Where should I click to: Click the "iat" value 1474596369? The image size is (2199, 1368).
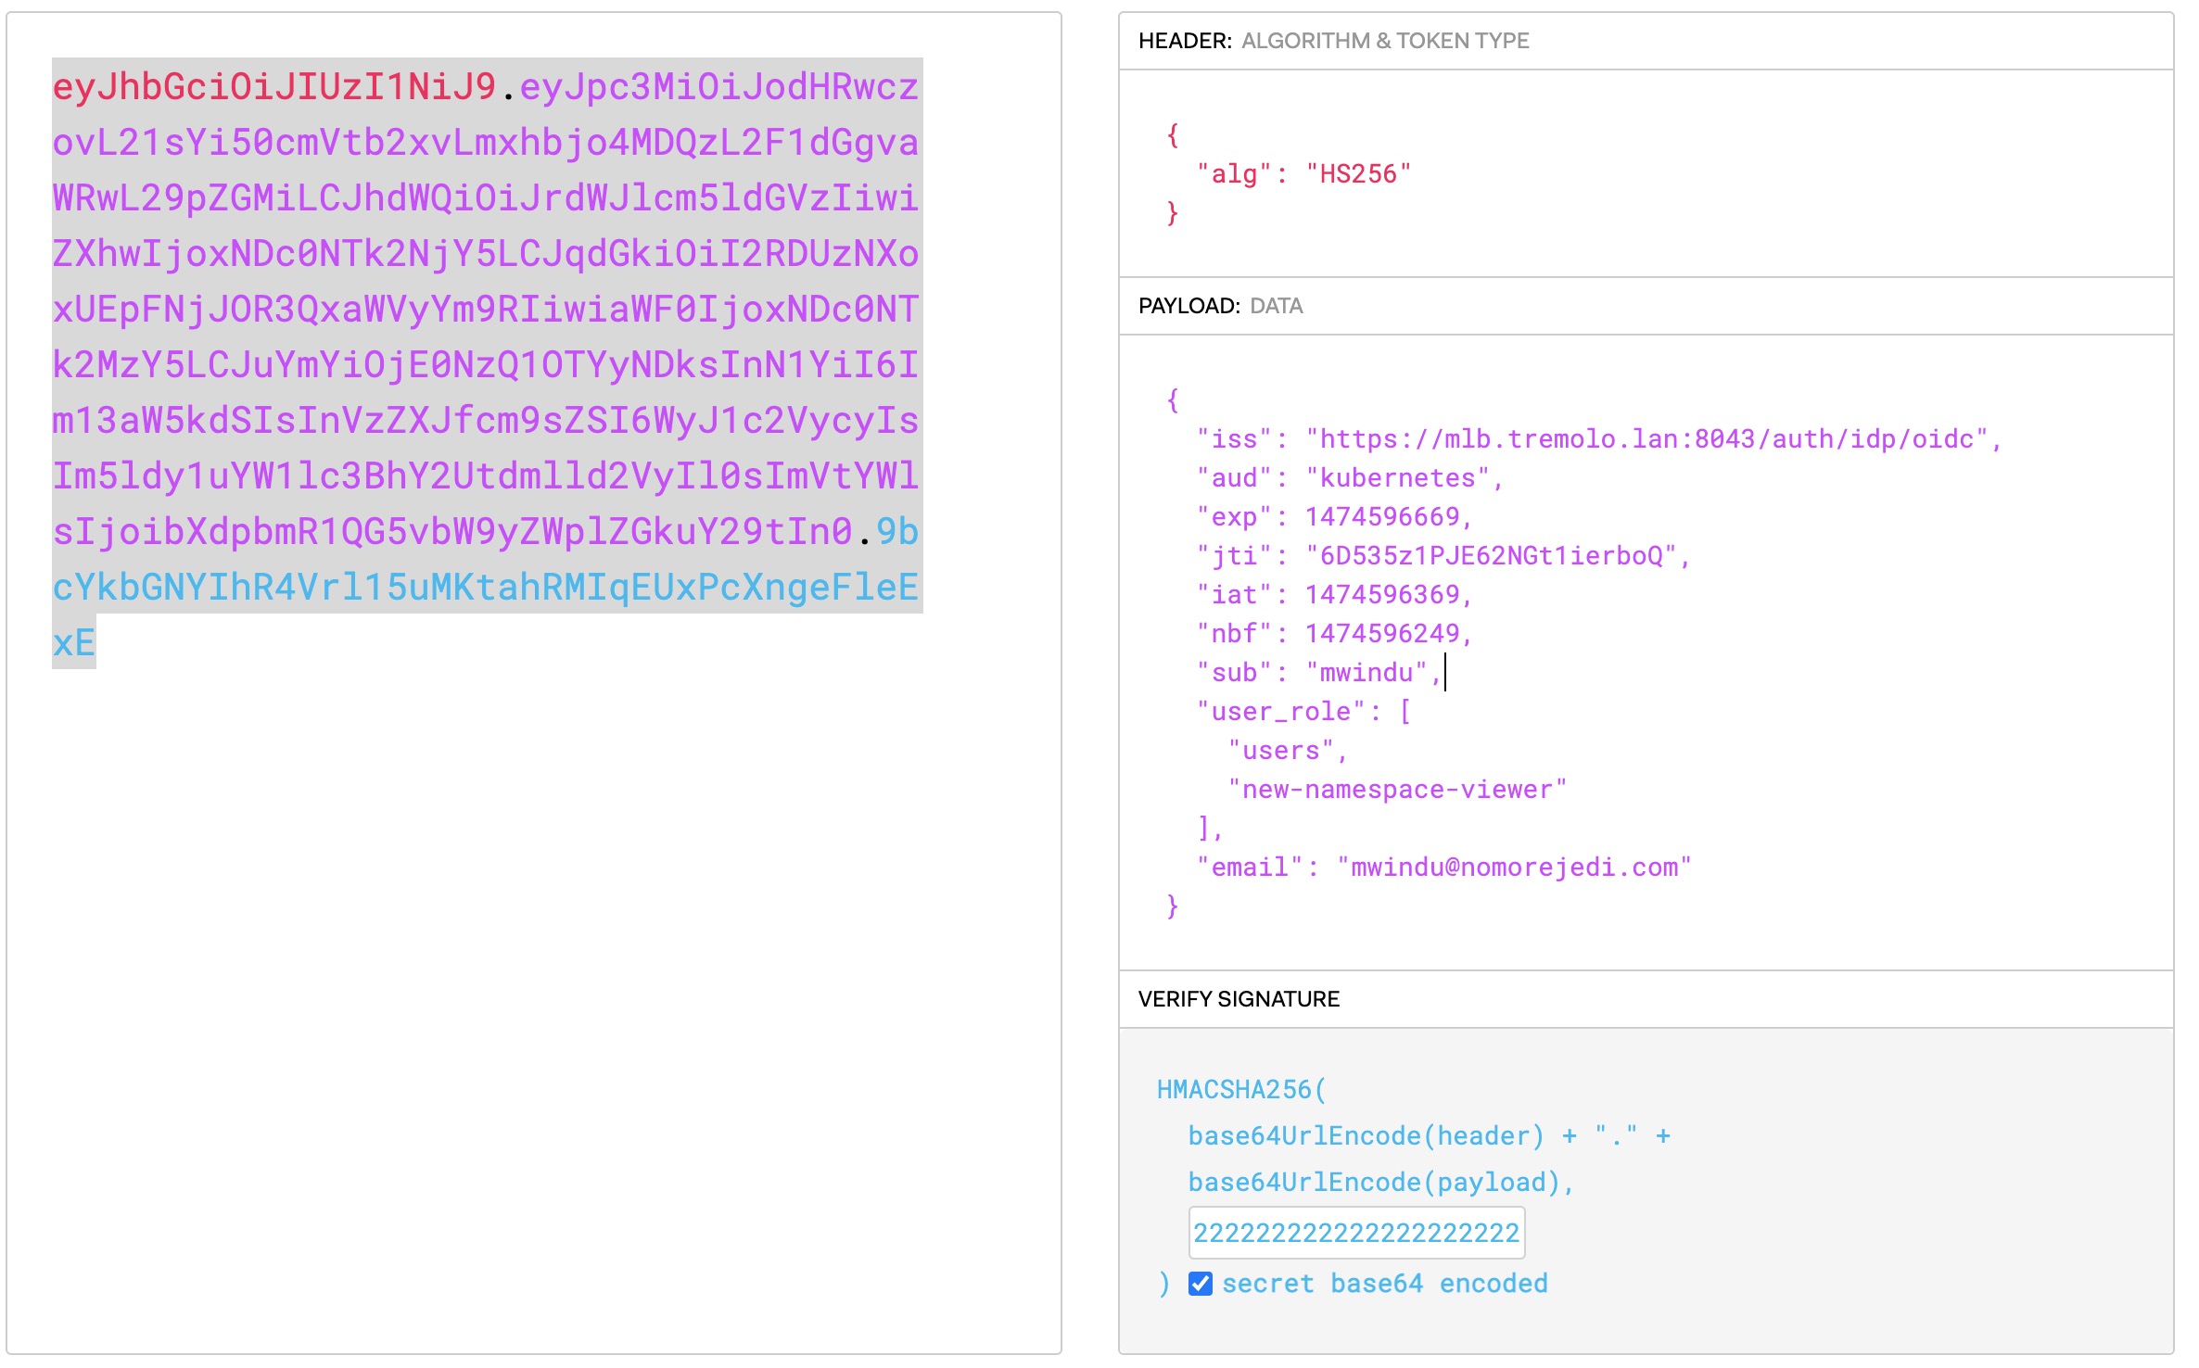1382,595
